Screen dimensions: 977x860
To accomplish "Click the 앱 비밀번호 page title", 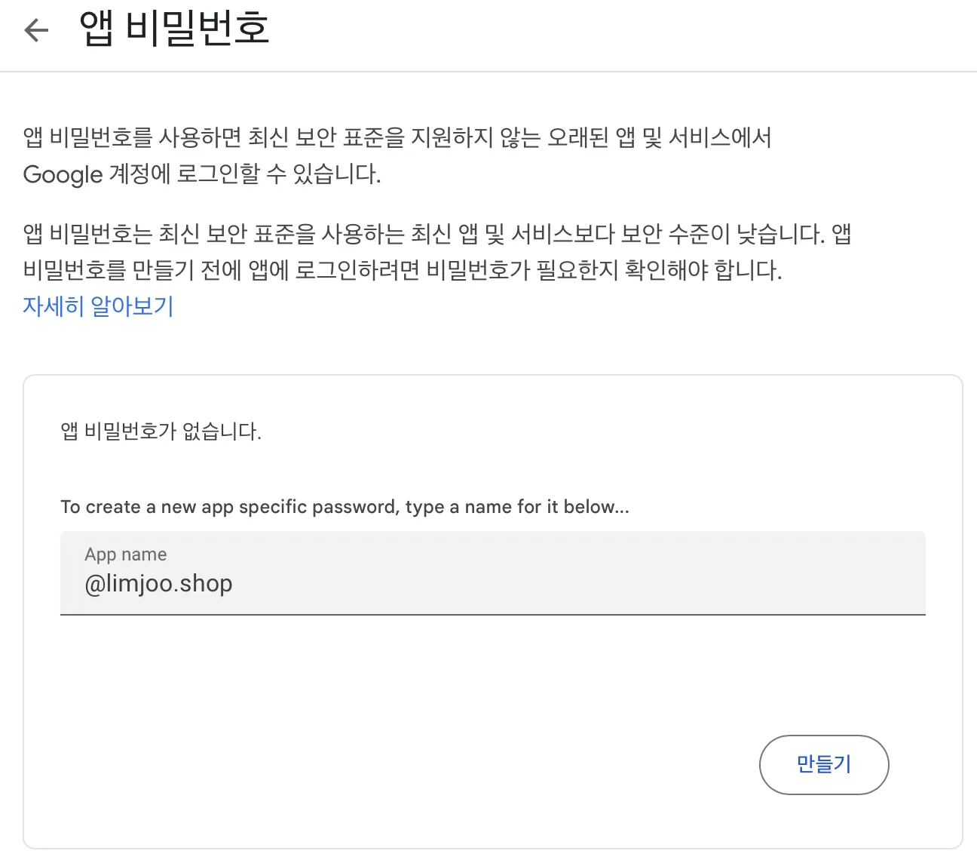I will click(x=172, y=29).
